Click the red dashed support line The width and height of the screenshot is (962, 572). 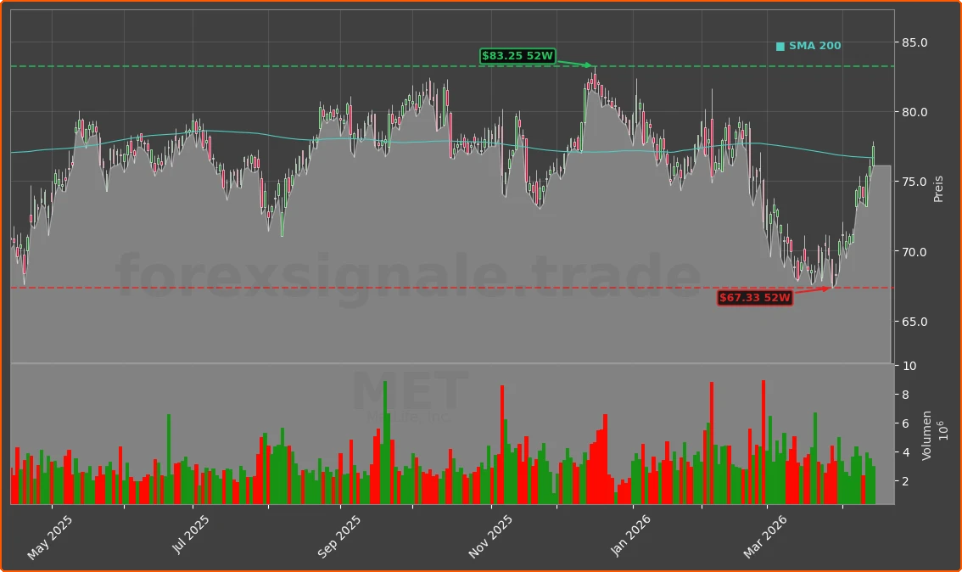click(254, 287)
